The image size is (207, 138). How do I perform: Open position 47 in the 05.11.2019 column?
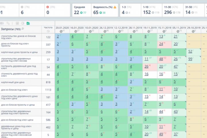pyautogui.click(x=176, y=67)
